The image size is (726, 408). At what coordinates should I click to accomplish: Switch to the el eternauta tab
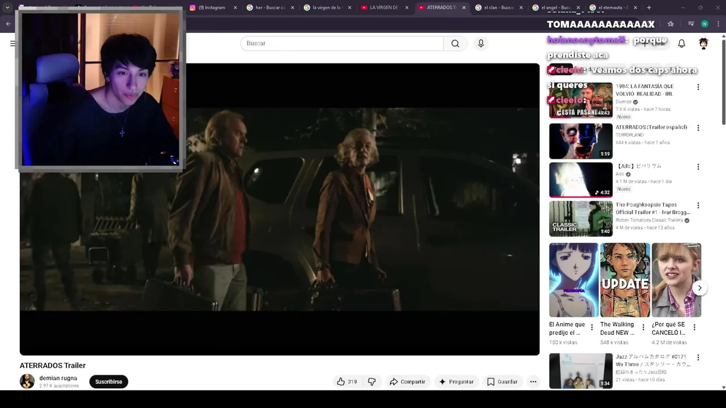[x=613, y=8]
